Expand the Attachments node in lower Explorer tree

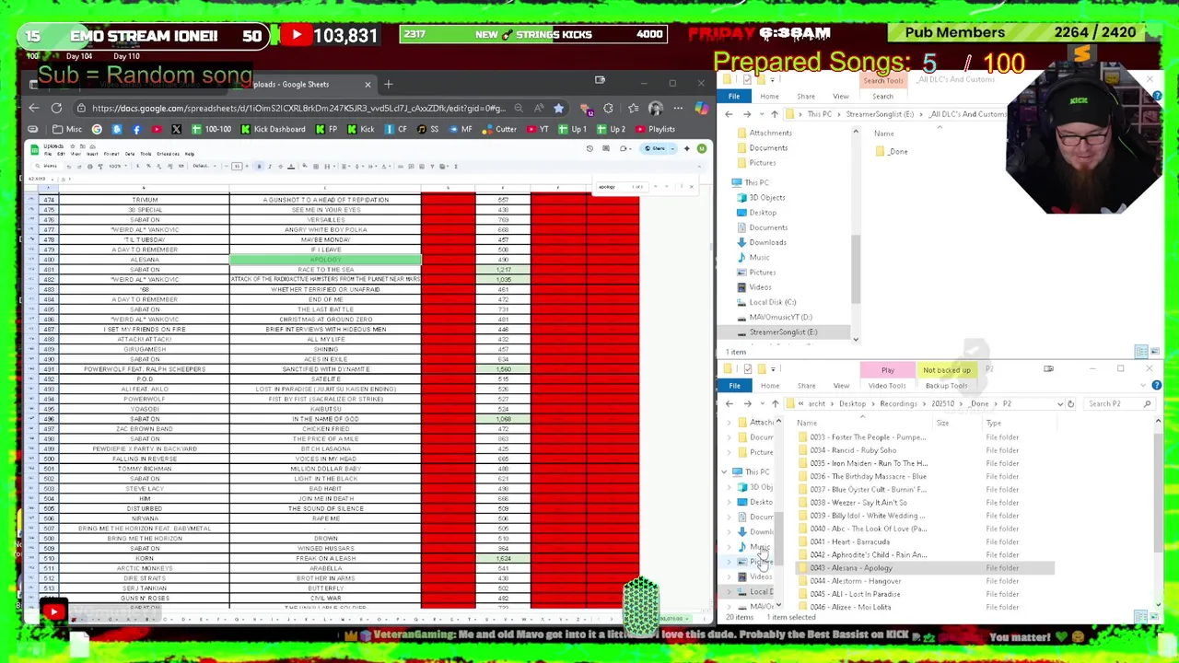tap(730, 423)
